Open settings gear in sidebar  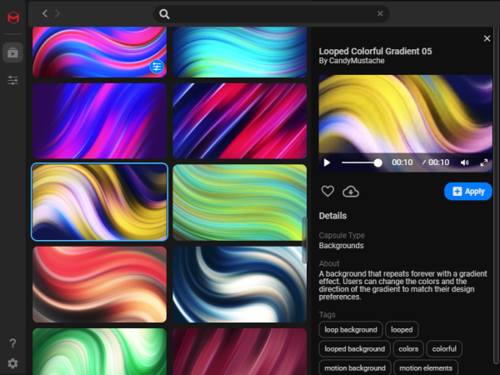click(12, 363)
